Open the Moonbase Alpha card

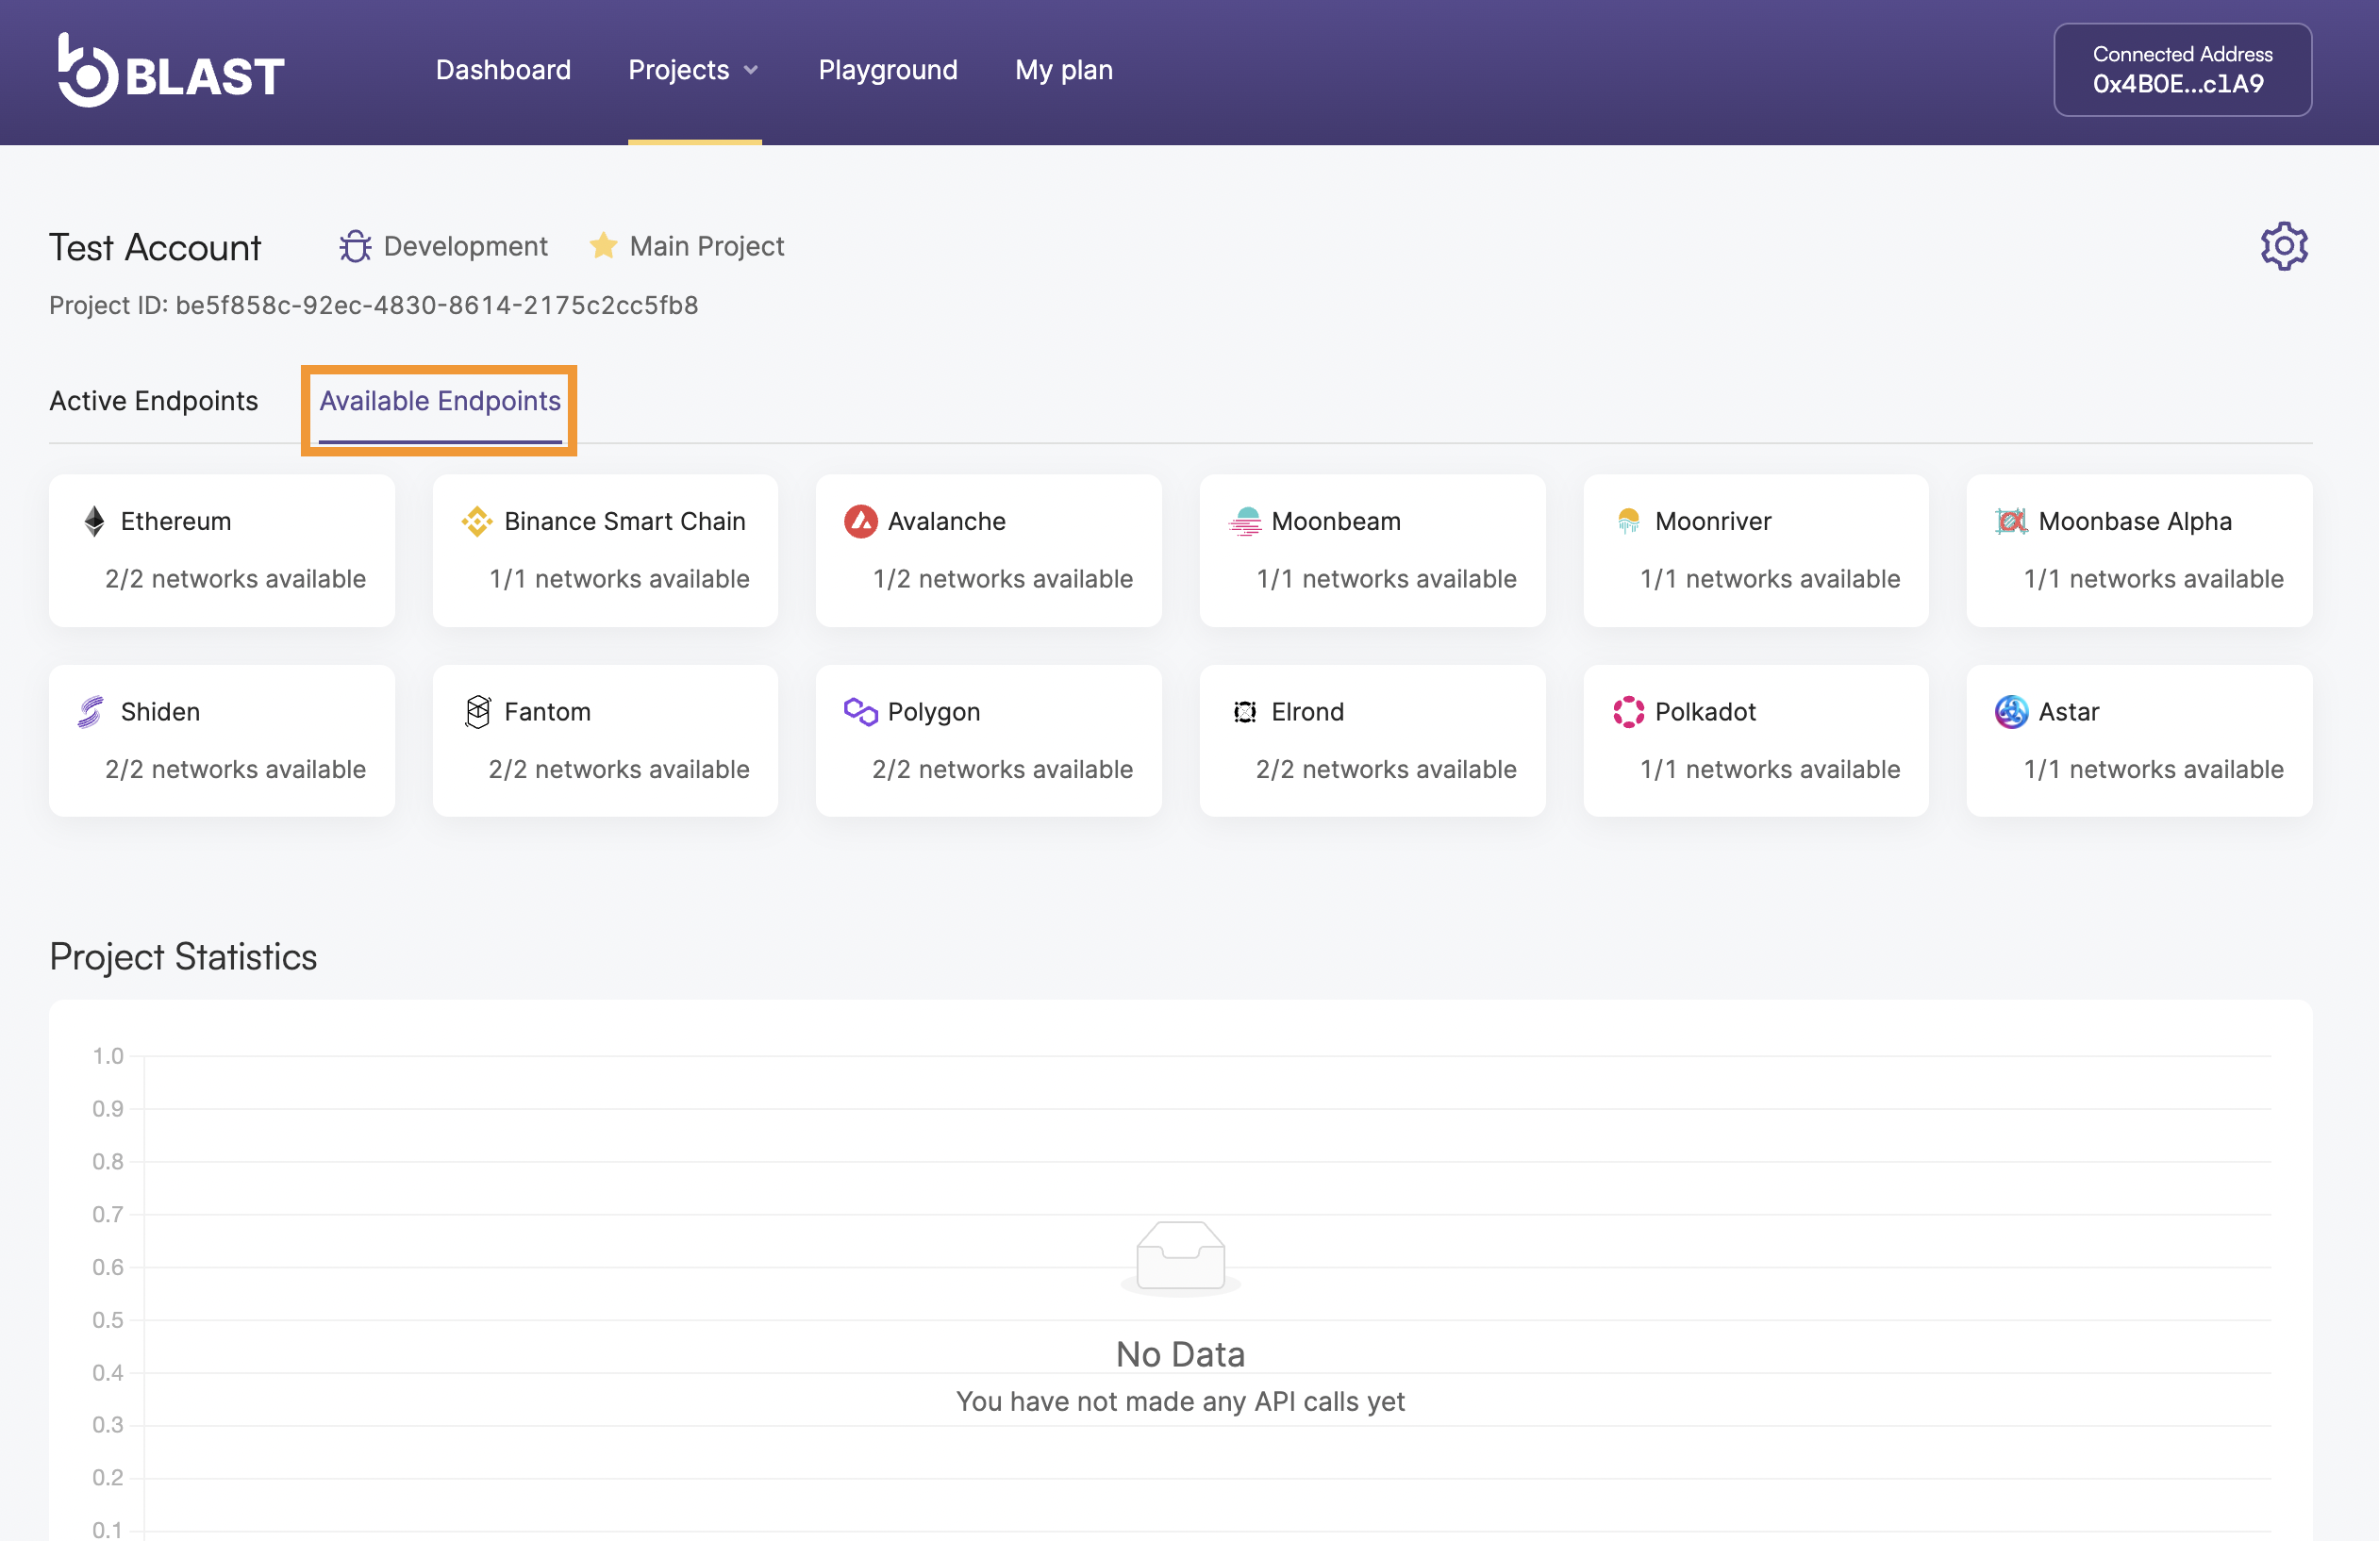[x=2138, y=551]
